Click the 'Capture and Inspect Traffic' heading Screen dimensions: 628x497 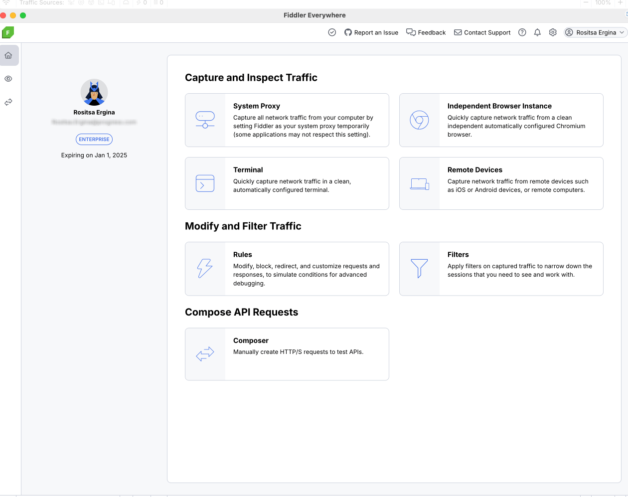point(251,77)
